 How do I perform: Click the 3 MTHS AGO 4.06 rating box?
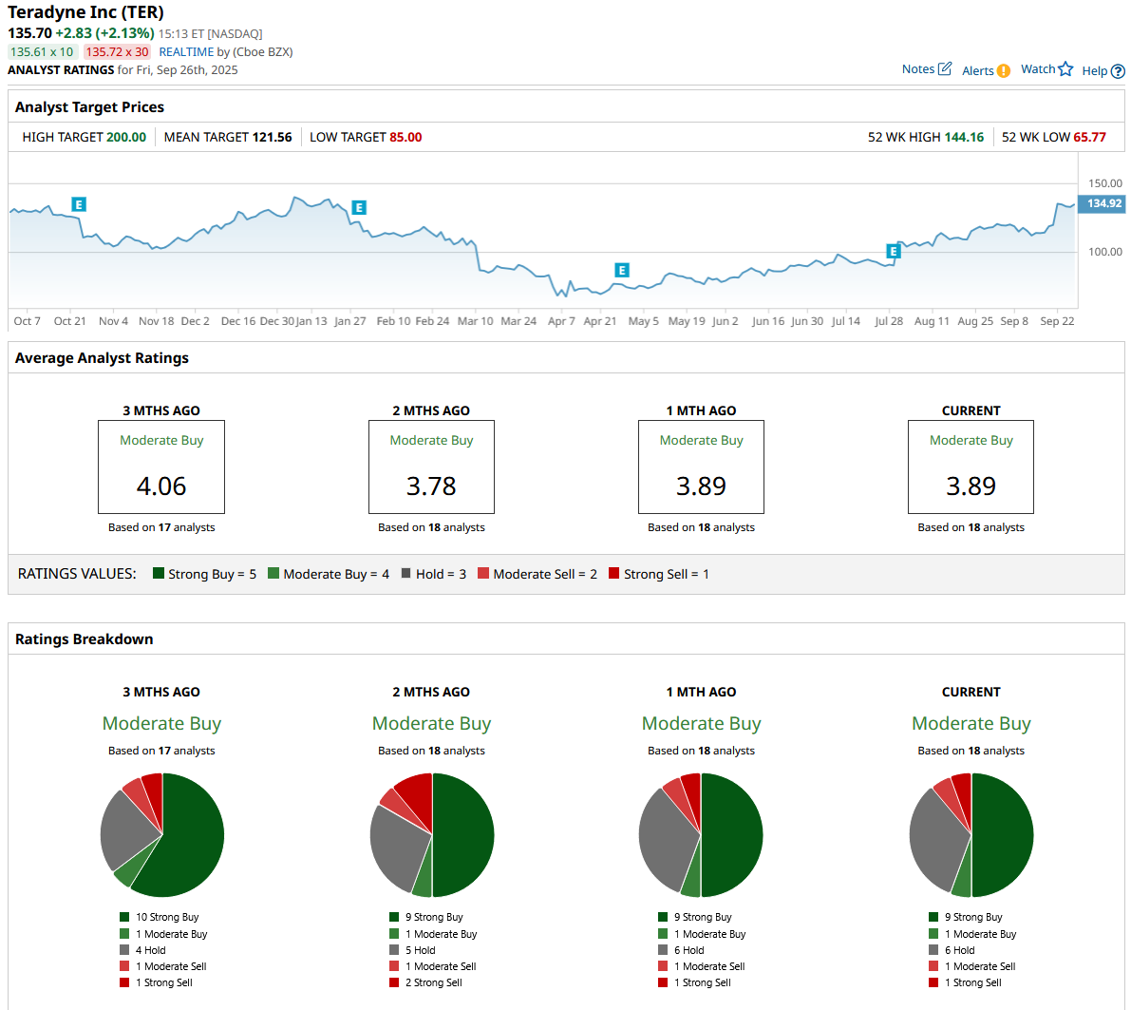click(161, 467)
